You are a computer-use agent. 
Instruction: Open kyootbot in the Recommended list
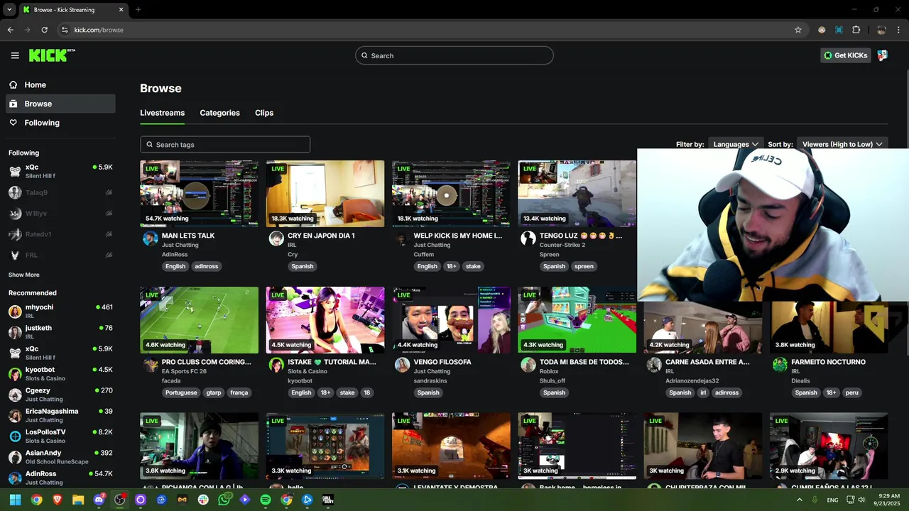coord(60,373)
